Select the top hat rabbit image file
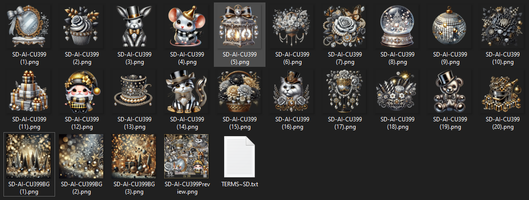 point(134,27)
